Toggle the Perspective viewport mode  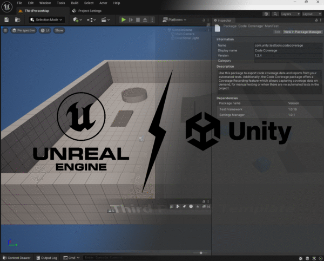24,30
